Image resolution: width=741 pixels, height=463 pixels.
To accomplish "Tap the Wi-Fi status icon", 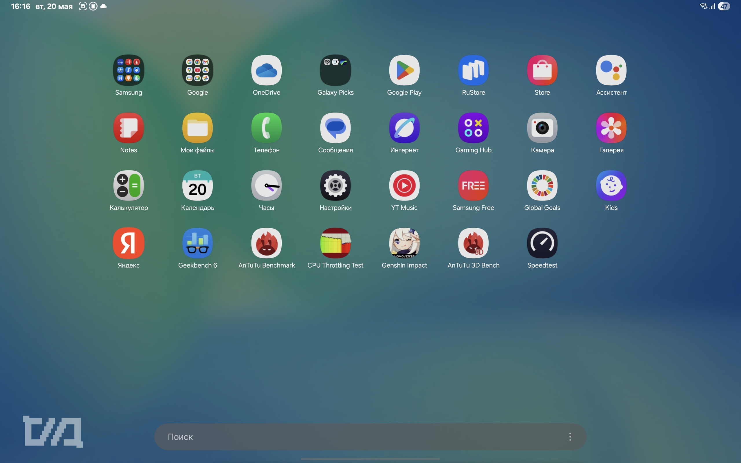I will [703, 6].
